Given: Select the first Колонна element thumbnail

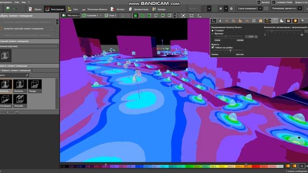Looking at the screenshot, I should click(6, 86).
